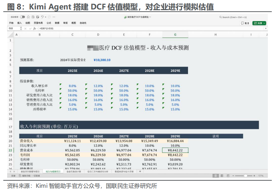Switch to Page Break Preview icon
The width and height of the screenshot is (276, 192).
pos(228,176)
